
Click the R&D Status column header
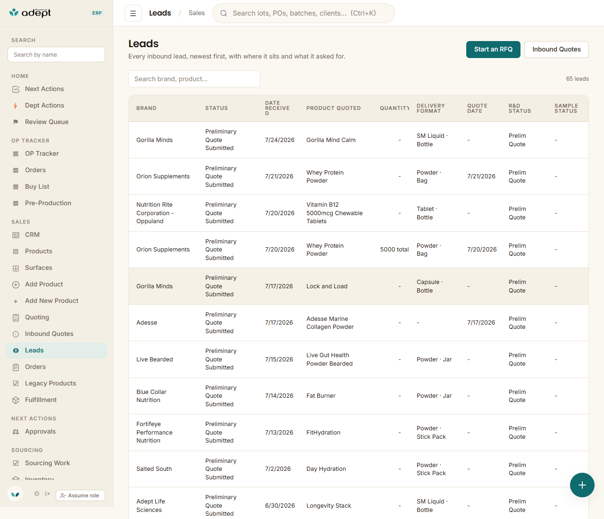[520, 109]
